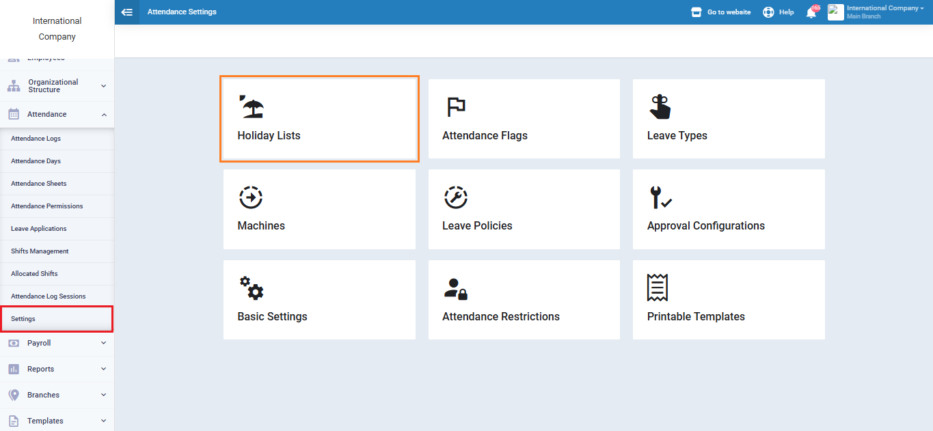Screen dimensions: 933x431
Task: Click the Holiday Lists beach umbrella icon
Action: [x=251, y=107]
